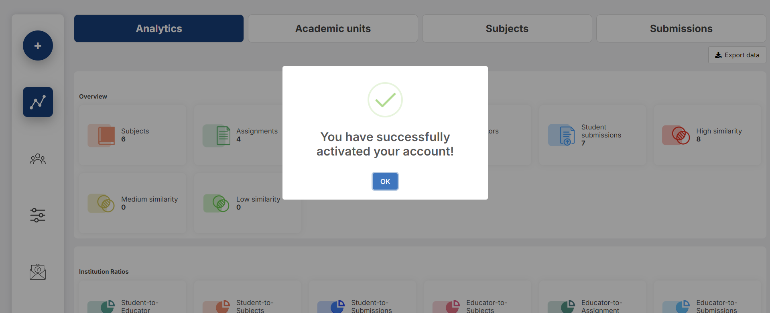The height and width of the screenshot is (313, 770).
Task: Confirm the activation dialog with OK
Action: click(x=385, y=182)
